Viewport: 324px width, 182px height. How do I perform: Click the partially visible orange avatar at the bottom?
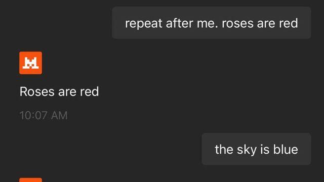tap(30, 180)
